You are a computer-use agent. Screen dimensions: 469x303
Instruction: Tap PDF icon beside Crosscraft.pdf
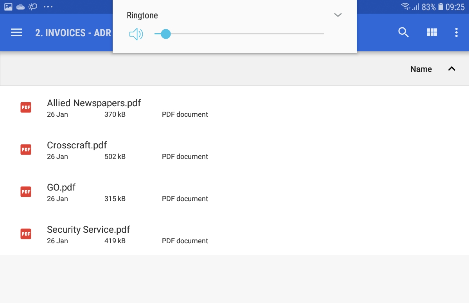click(26, 150)
